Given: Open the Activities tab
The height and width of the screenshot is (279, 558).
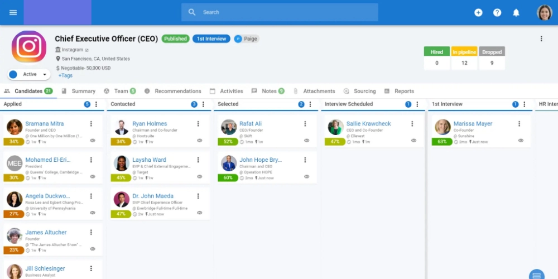Looking at the screenshot, I should click(x=227, y=91).
